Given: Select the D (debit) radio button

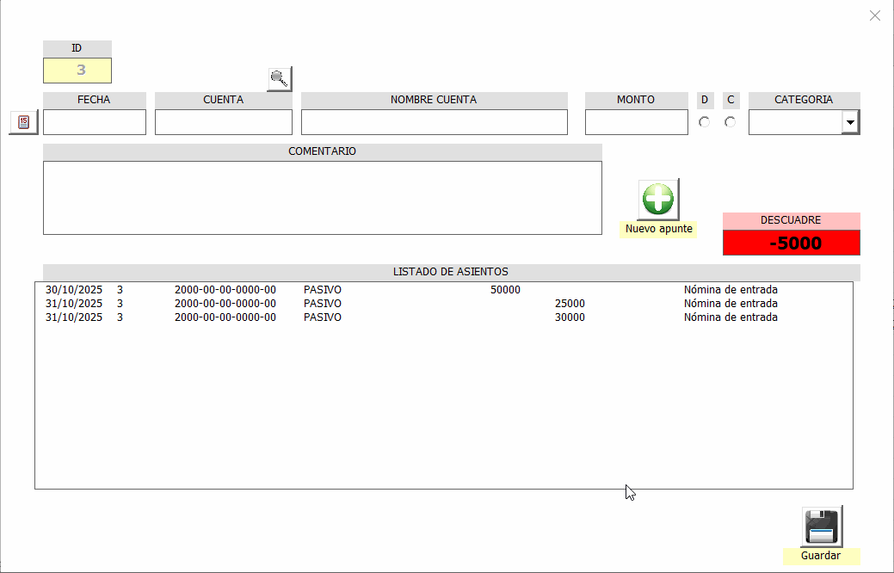Looking at the screenshot, I should 705,122.
